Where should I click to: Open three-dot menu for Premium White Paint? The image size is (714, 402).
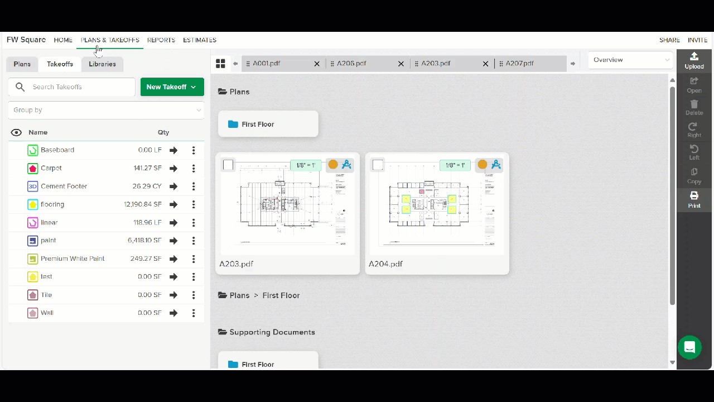point(194,259)
